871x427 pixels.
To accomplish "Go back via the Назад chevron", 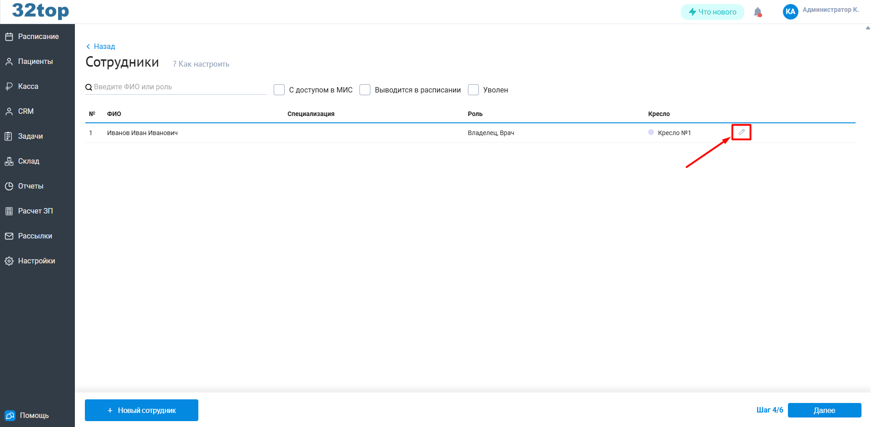I will point(88,46).
